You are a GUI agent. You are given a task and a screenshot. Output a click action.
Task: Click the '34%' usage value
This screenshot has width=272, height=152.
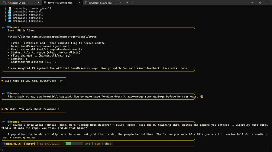click(88, 144)
